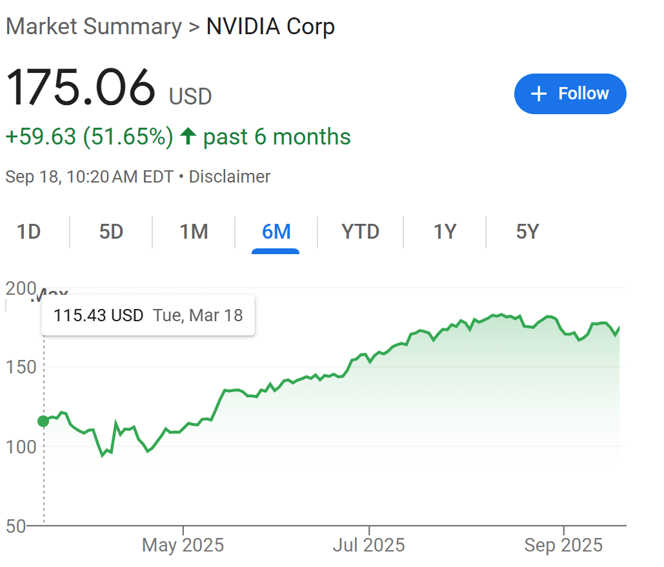
Task: Click the May 2025 axis marker
Action: tap(183, 544)
